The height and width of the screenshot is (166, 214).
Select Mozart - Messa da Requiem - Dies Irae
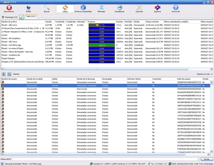(107, 52)
